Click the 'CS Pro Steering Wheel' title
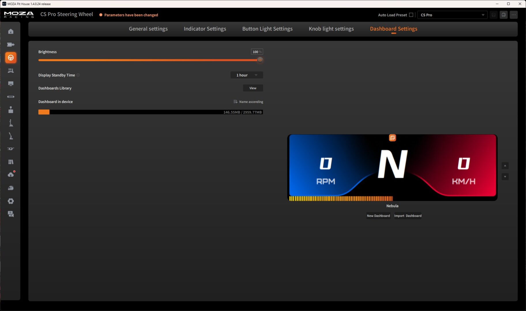Viewport: 526px width, 311px height. coord(67,14)
